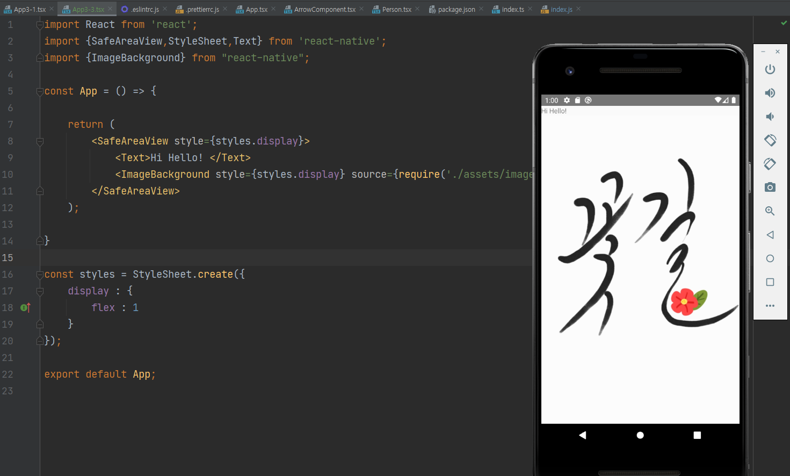Tap Android back button on phone screen
This screenshot has height=476, width=790.
pos(583,435)
